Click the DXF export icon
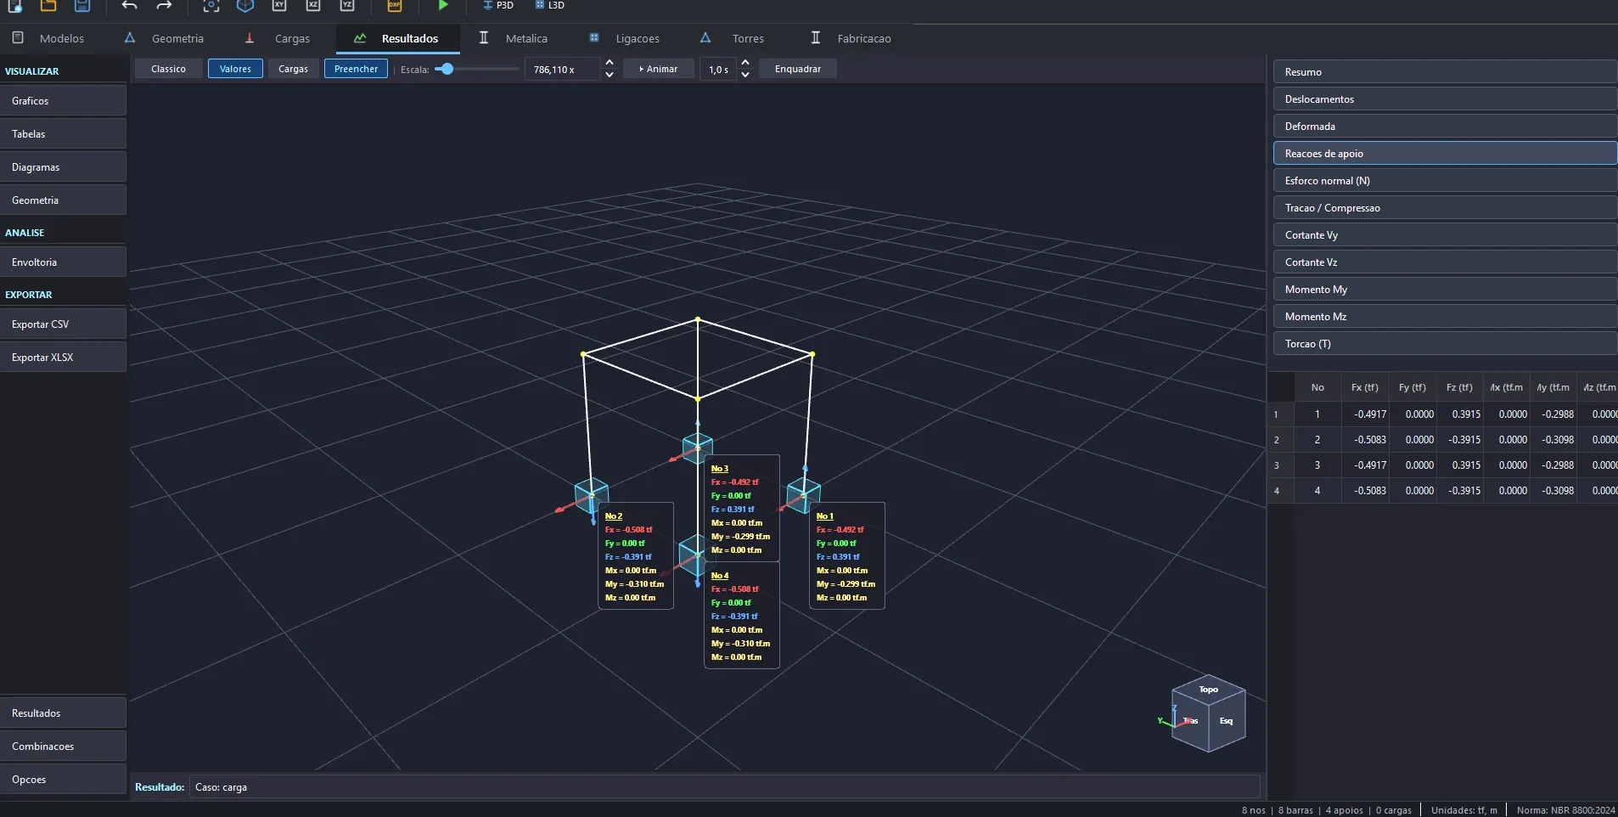 (x=395, y=5)
